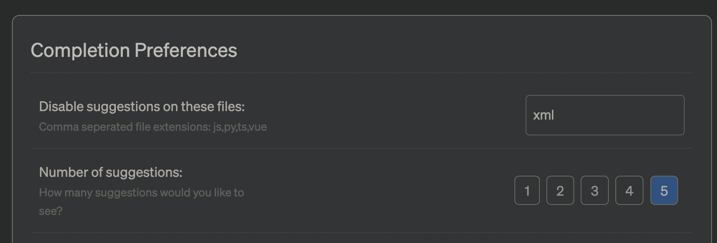717x243 pixels.
Task: Select 2 as number of suggestions
Action: point(560,190)
